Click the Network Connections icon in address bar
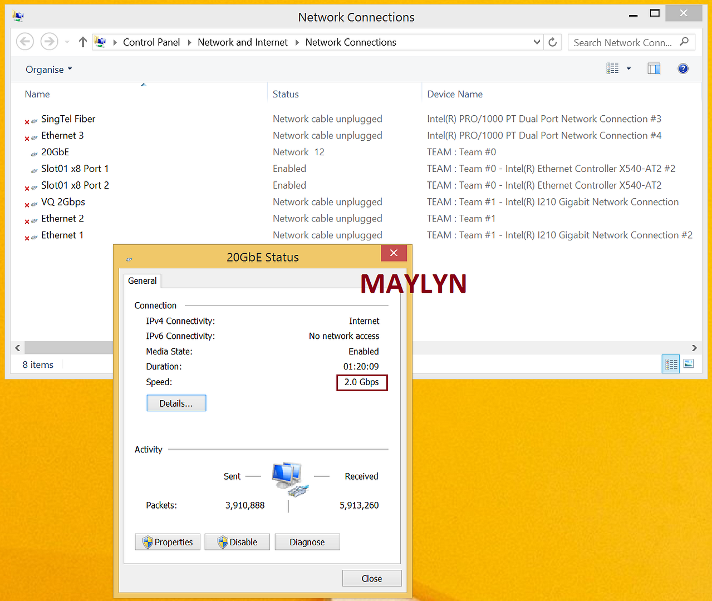The image size is (712, 601). [x=100, y=42]
